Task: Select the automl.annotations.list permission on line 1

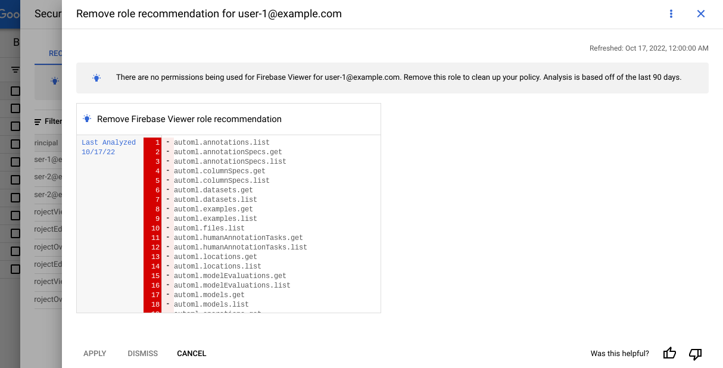Action: pos(222,142)
